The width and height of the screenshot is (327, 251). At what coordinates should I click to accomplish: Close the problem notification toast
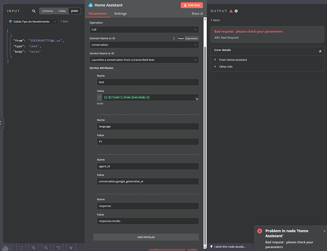tap(324, 231)
